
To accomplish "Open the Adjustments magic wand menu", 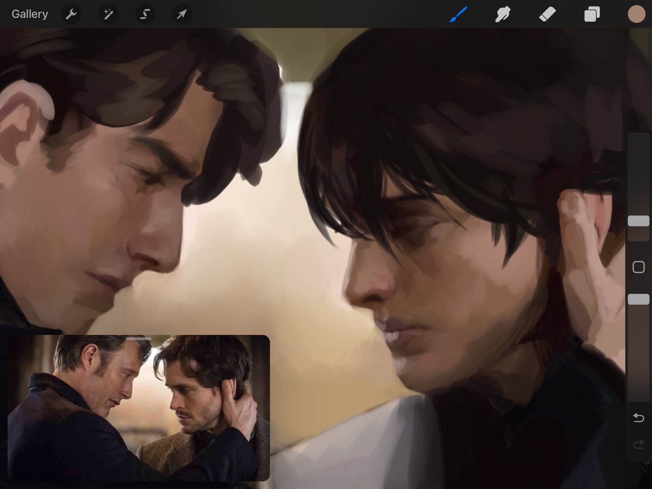I will (x=108, y=14).
